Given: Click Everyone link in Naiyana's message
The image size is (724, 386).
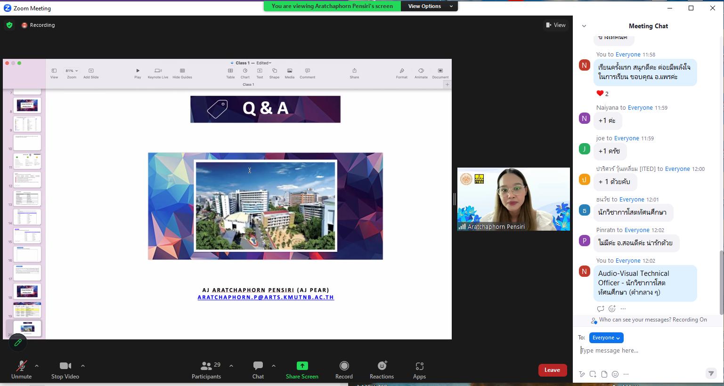Looking at the screenshot, I should point(640,108).
